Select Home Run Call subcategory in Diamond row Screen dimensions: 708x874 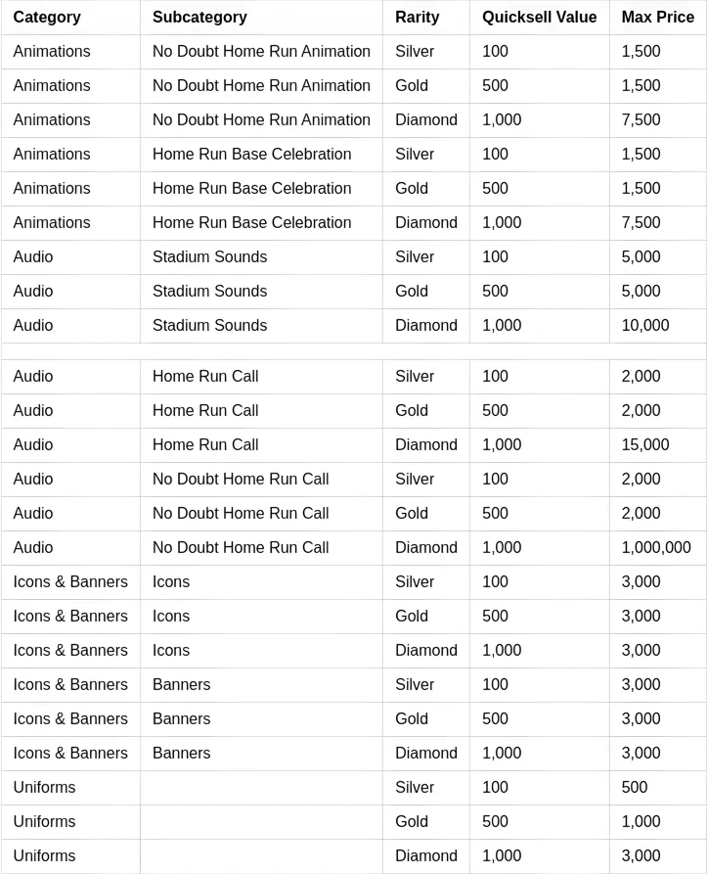tap(205, 444)
